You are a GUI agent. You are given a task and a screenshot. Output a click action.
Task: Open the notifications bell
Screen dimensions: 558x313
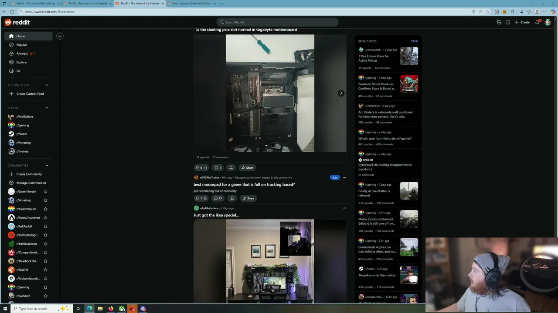(538, 22)
